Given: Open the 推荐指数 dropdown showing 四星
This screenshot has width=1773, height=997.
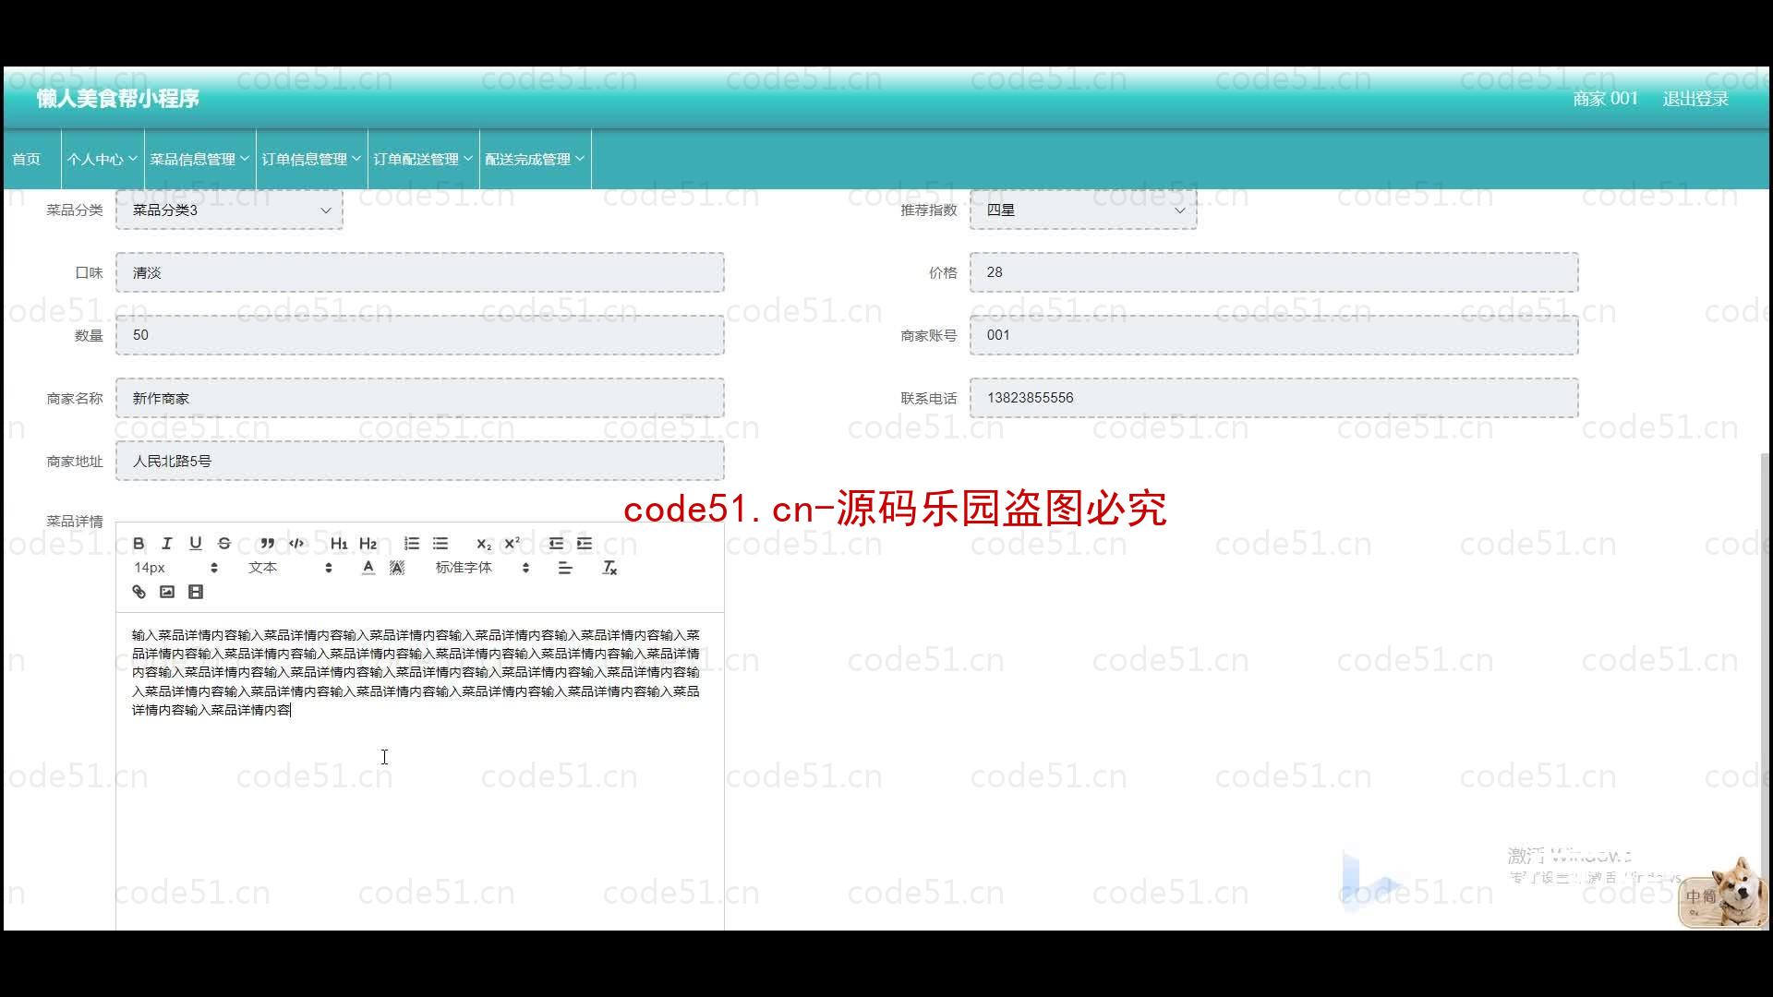Looking at the screenshot, I should coord(1083,210).
